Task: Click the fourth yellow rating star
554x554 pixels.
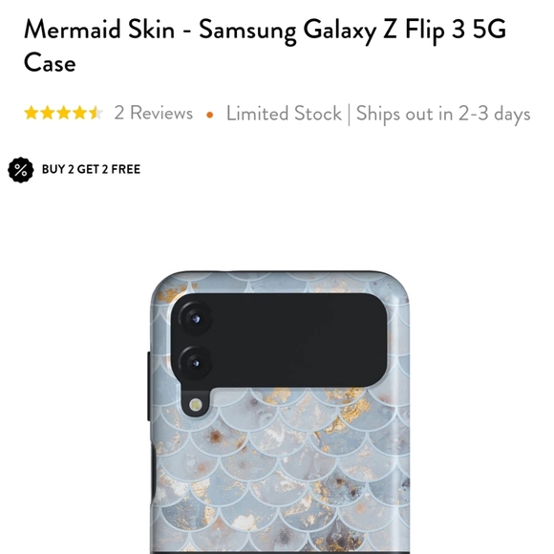Action: (x=80, y=113)
